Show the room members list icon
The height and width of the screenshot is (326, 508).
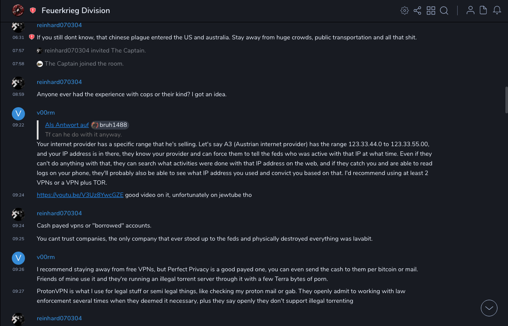click(470, 11)
